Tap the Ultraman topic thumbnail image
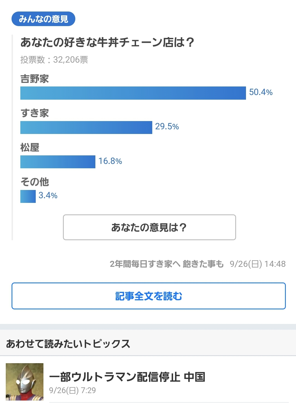 point(25,382)
